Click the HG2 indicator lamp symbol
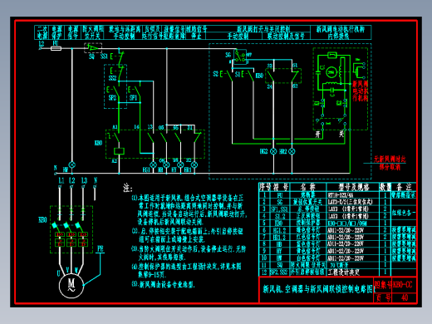Screen dimensions: 432x324 tap(273, 151)
